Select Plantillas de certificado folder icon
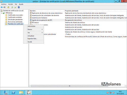 pyautogui.click(x=6, y=24)
